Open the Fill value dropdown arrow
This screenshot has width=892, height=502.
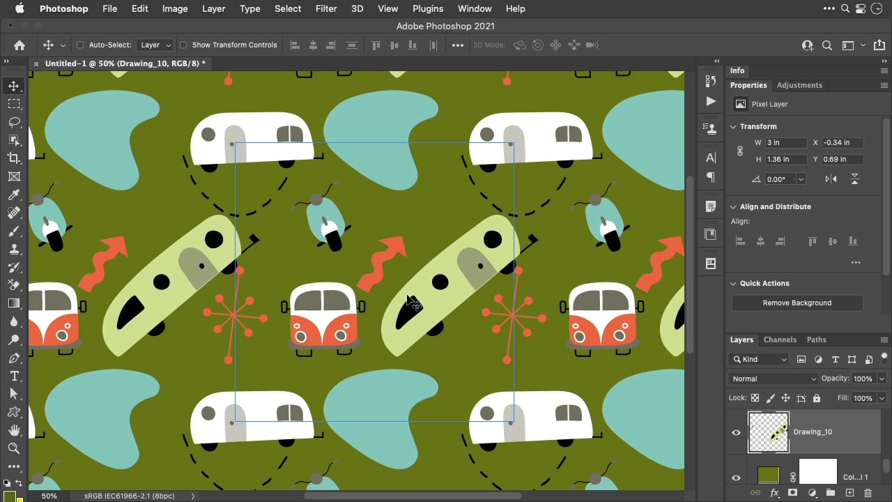tap(882, 398)
